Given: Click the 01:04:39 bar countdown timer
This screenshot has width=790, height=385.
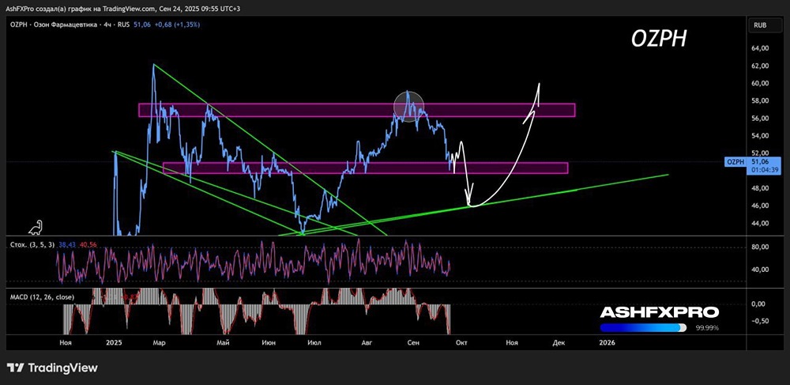Looking at the screenshot, I should [766, 170].
